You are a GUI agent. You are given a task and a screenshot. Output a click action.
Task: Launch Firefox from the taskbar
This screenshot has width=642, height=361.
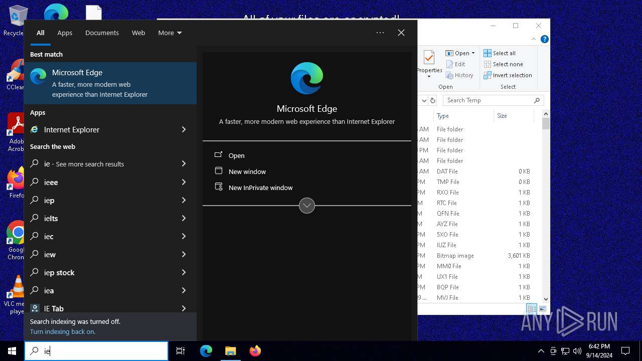coord(255,351)
